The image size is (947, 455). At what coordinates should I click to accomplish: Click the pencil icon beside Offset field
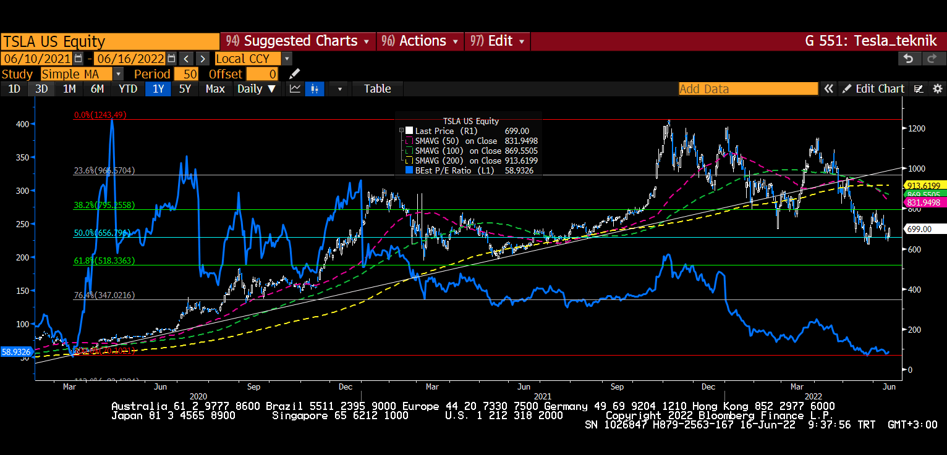(295, 74)
